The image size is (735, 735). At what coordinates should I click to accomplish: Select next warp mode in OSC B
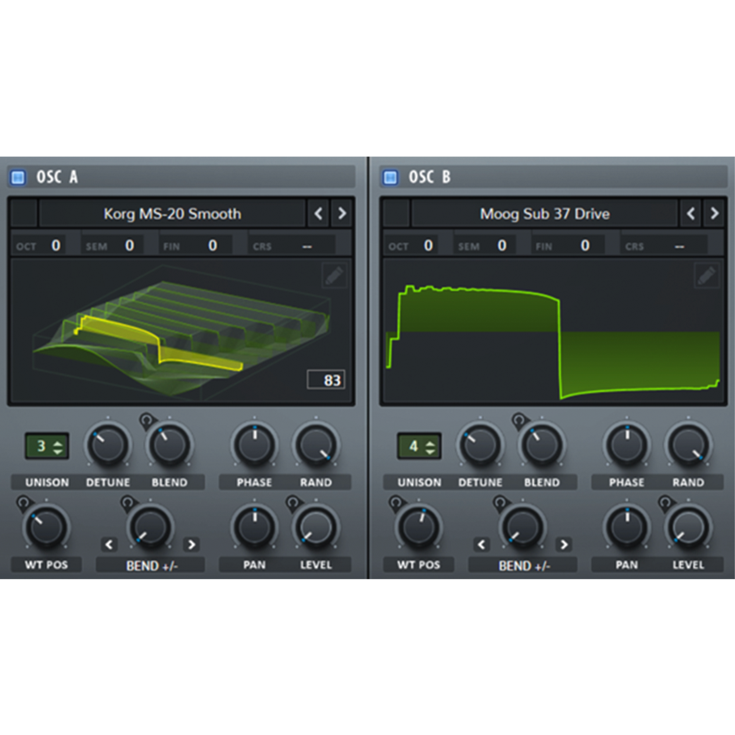tap(564, 544)
